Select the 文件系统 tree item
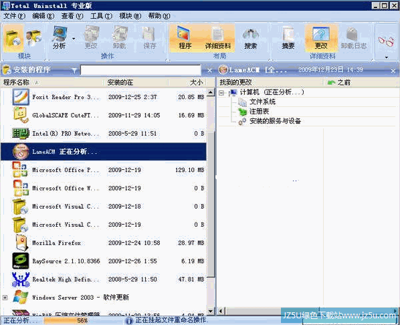The width and height of the screenshot is (400, 325). pyautogui.click(x=262, y=102)
